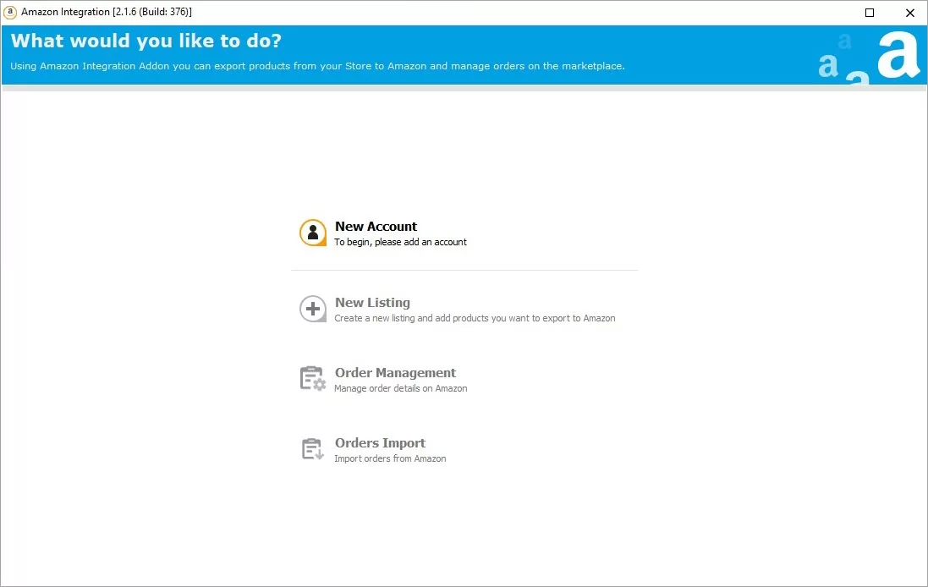Click the New Listing plus icon
928x587 pixels.
point(312,309)
